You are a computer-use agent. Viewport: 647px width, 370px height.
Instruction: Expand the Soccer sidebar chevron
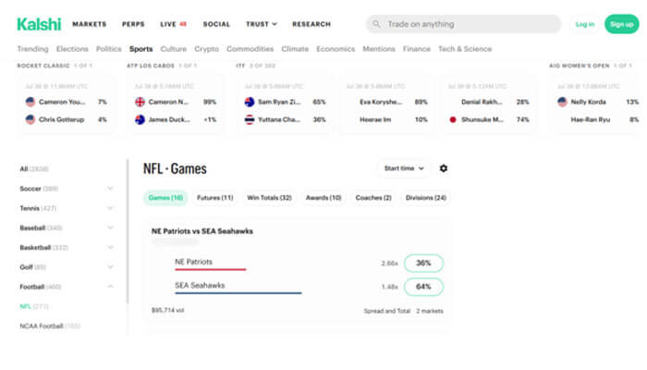[110, 189]
